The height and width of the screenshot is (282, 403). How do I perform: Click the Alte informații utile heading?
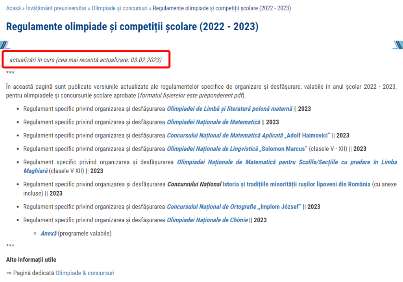point(31,260)
